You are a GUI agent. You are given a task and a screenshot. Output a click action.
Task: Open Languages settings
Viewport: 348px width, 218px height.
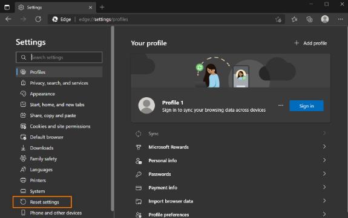[59, 170]
